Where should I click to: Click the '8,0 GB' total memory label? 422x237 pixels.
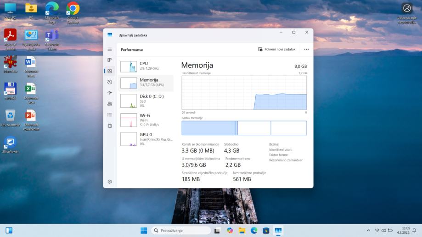(x=300, y=66)
